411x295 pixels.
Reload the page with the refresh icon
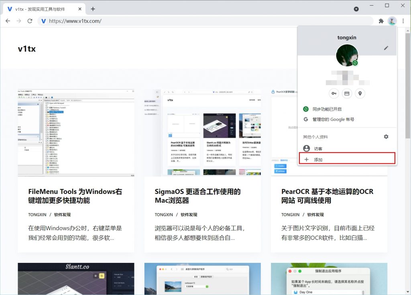tap(30, 21)
